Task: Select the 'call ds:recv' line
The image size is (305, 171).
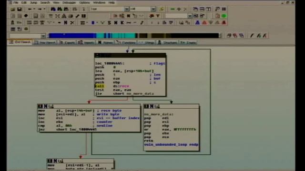Action: [x=112, y=86]
